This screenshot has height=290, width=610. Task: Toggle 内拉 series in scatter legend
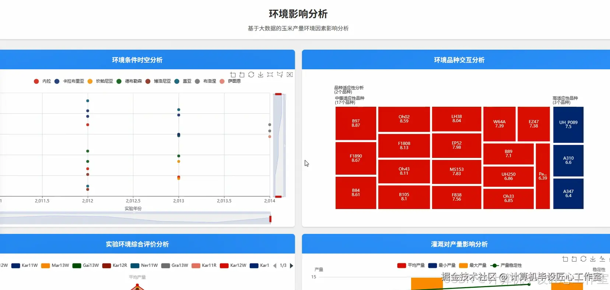pos(42,81)
